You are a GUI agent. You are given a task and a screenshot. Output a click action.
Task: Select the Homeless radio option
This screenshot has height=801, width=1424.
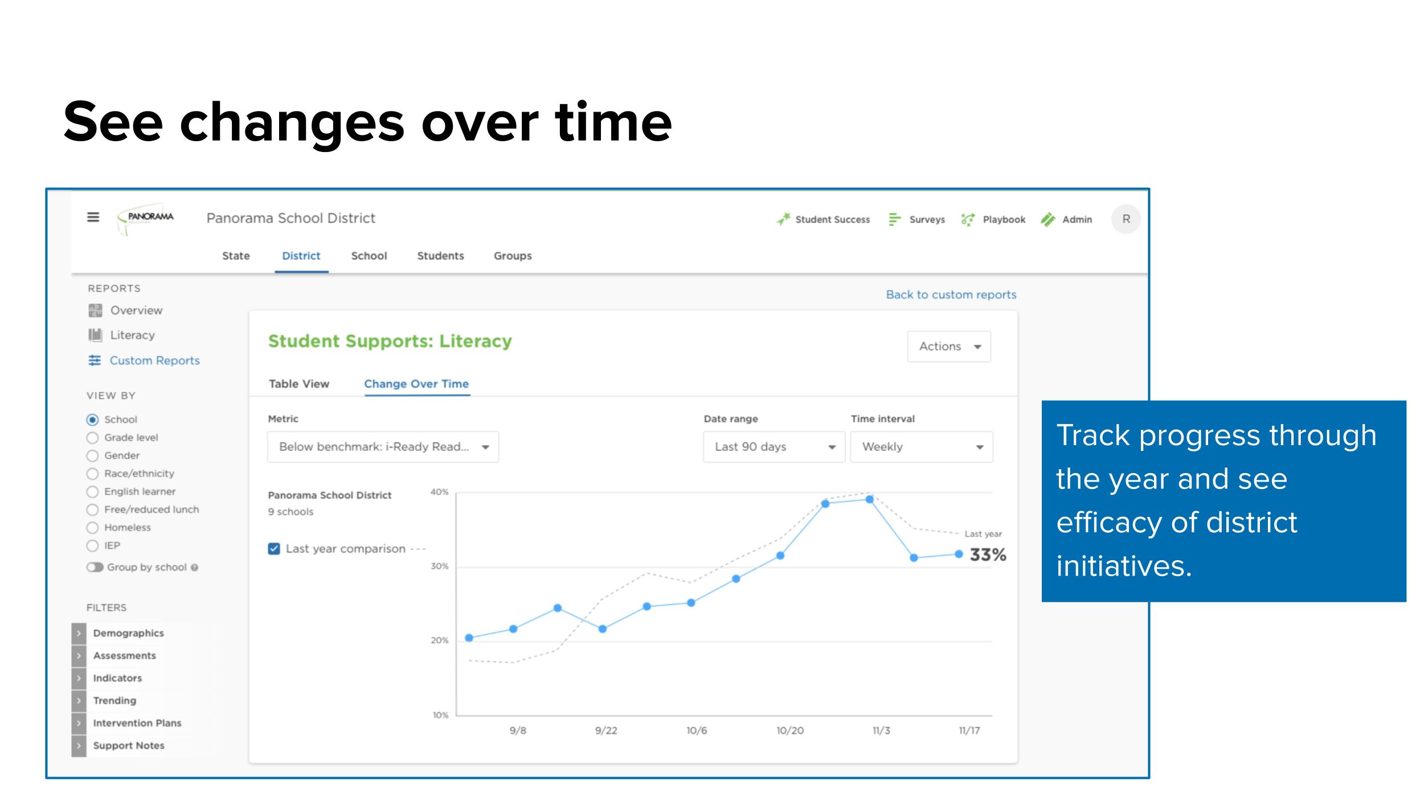click(x=92, y=528)
